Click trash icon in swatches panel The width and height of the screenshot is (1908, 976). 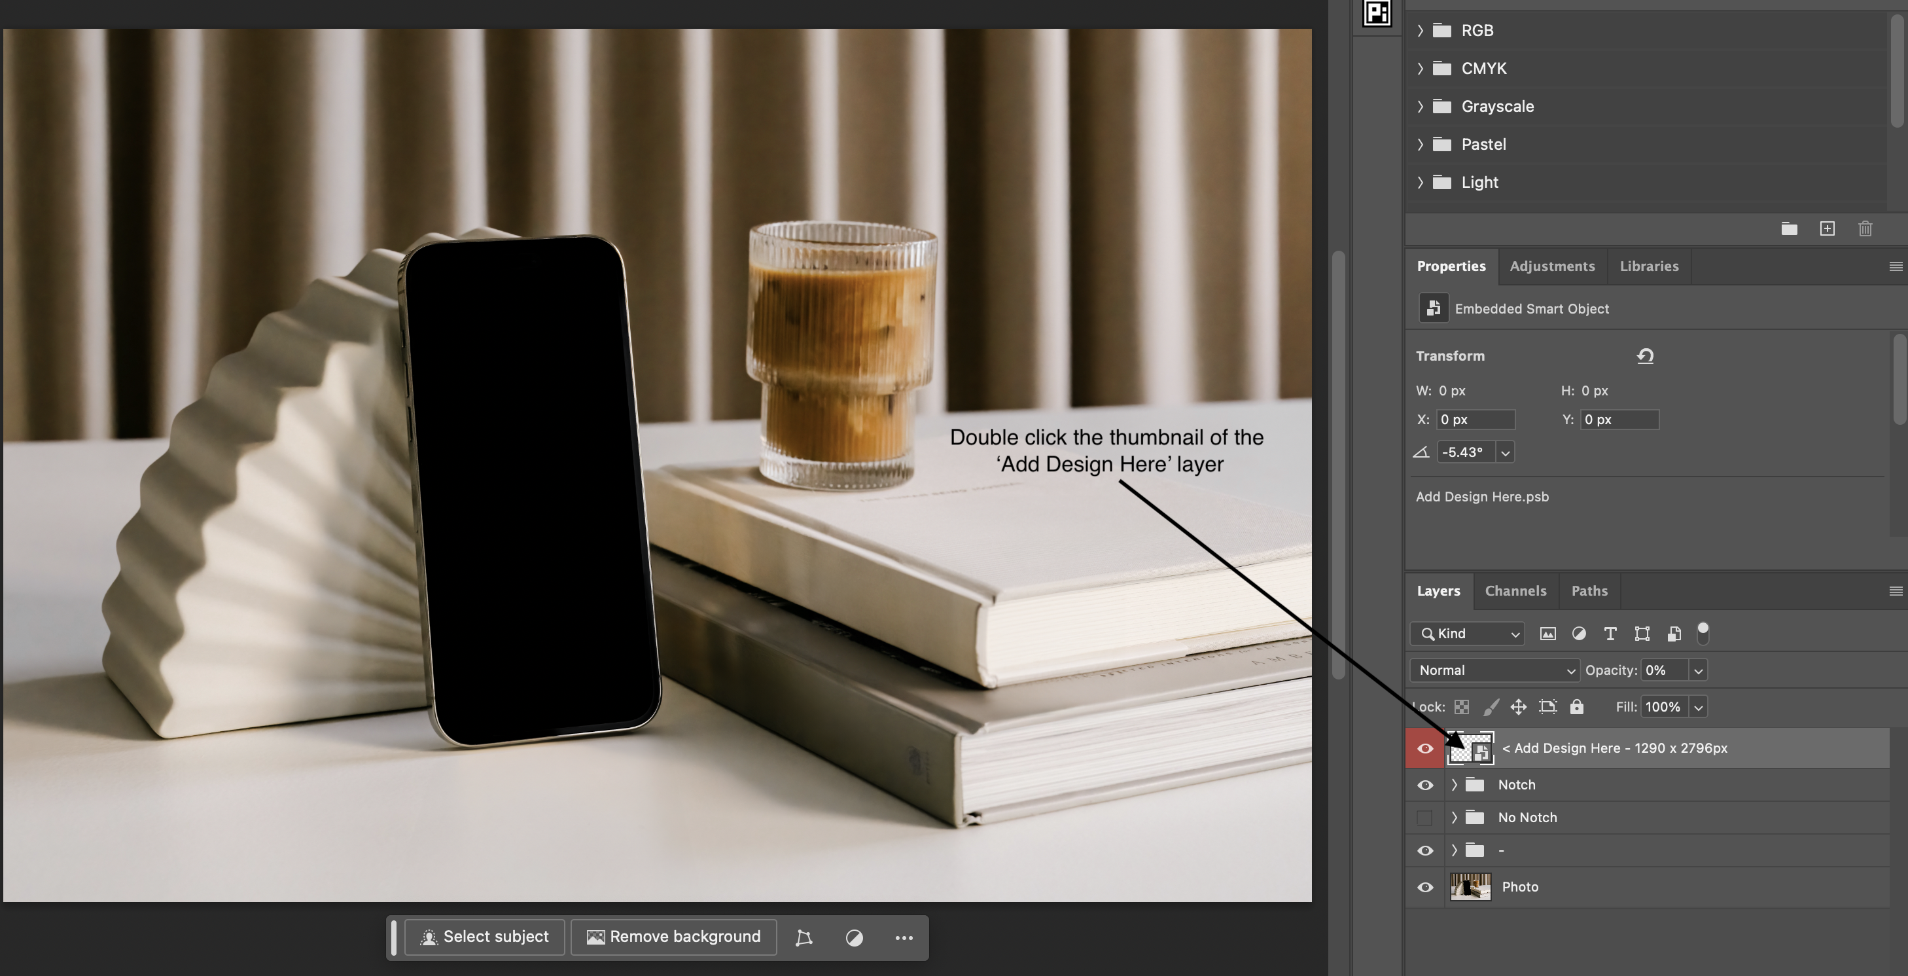pyautogui.click(x=1865, y=229)
